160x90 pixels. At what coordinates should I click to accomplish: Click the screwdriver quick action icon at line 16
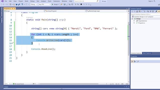coord(13,43)
